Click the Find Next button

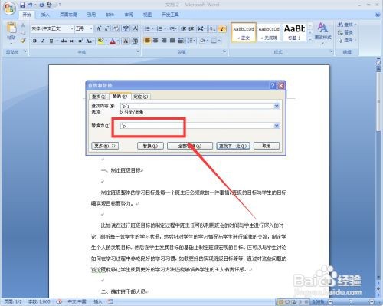pyautogui.click(x=233, y=146)
